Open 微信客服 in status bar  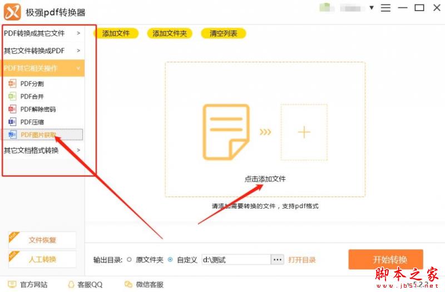[x=144, y=284]
